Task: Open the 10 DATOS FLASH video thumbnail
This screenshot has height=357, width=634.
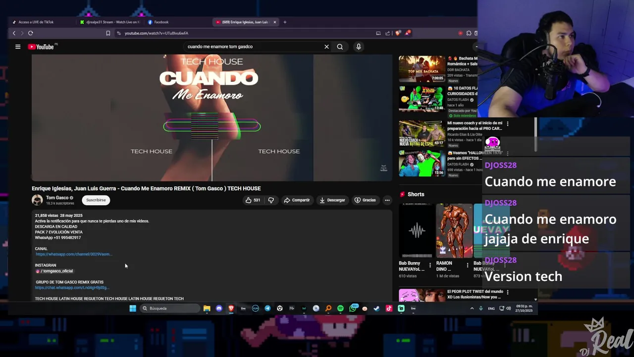Action: (422, 98)
